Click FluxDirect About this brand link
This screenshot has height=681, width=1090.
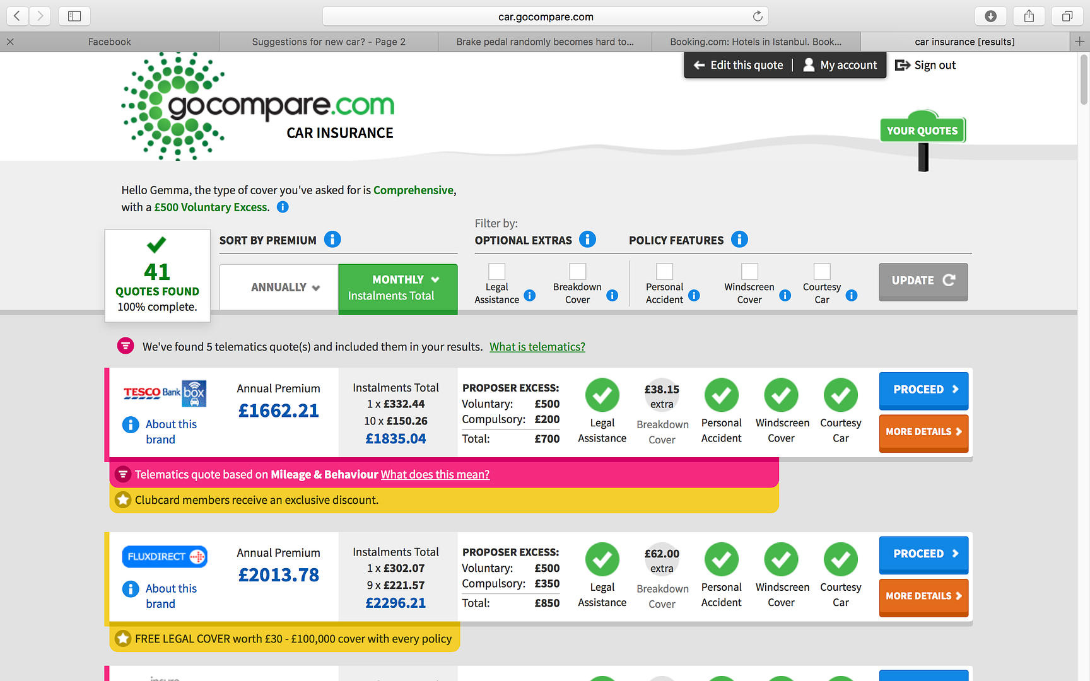point(171,596)
